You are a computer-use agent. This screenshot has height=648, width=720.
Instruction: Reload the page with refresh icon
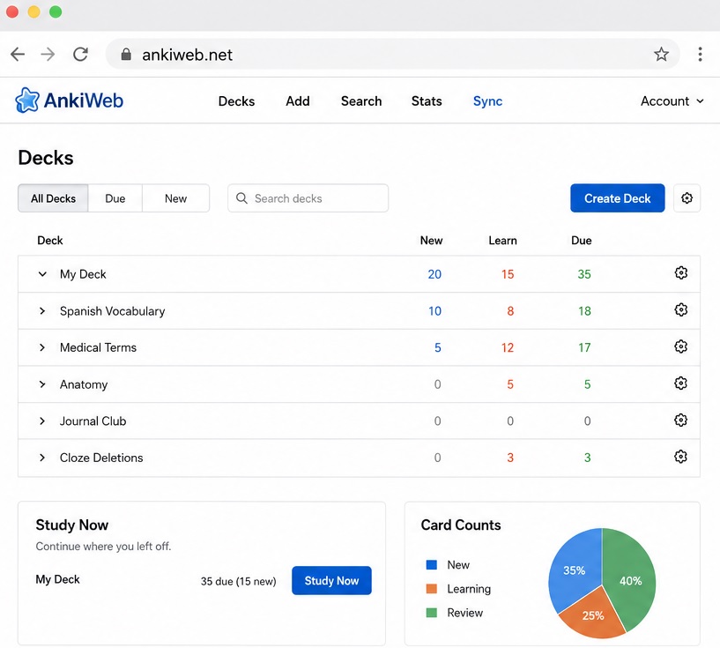click(80, 54)
